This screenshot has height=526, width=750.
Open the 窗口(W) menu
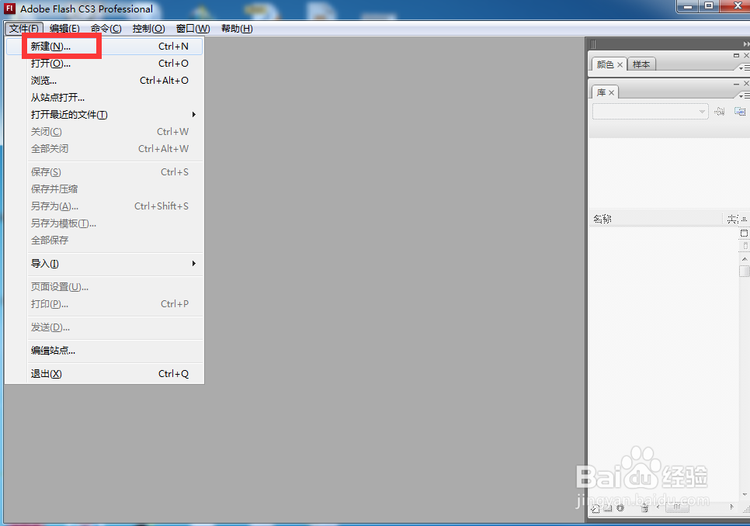[193, 29]
